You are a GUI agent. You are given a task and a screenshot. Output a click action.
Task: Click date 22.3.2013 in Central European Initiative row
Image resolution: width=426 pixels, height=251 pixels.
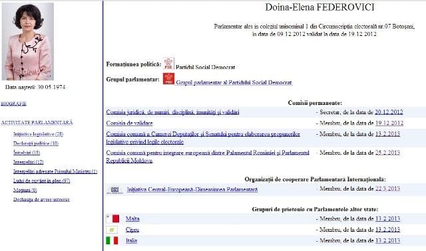coord(387,189)
